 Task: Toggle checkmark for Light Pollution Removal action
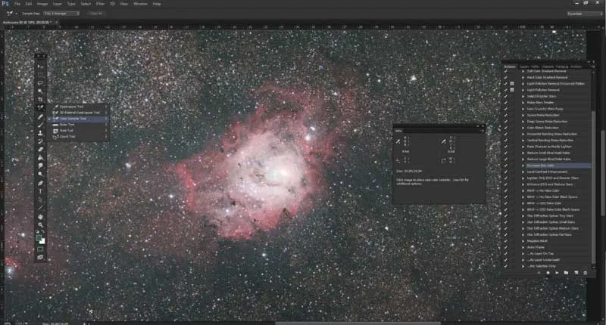(x=505, y=90)
